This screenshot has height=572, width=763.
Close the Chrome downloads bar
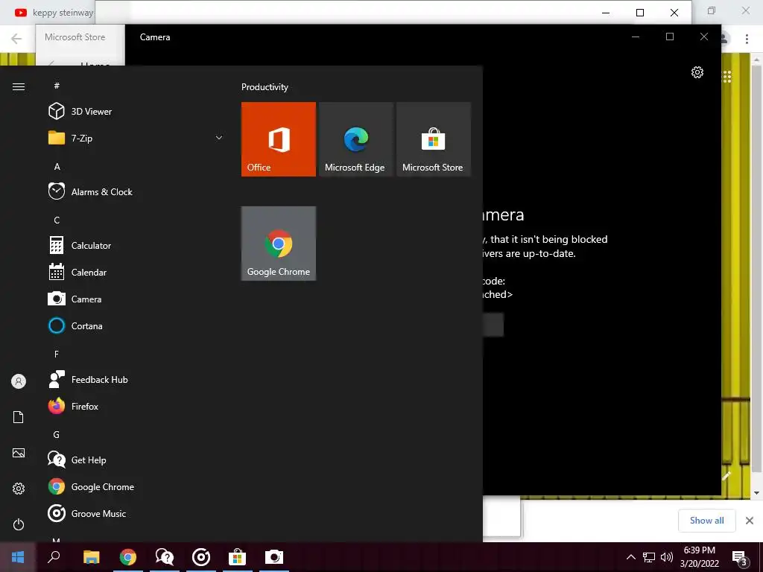click(x=750, y=521)
